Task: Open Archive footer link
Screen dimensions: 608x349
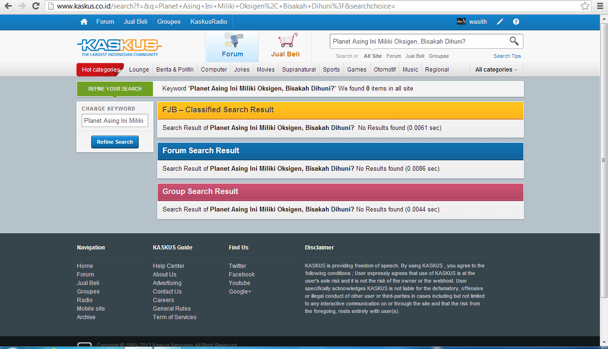Action: [x=86, y=317]
